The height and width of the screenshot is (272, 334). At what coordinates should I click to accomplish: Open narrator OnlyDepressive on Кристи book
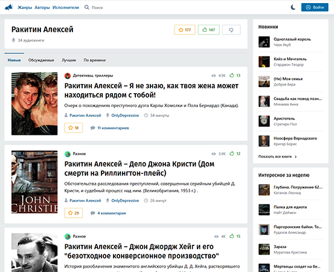(x=125, y=201)
